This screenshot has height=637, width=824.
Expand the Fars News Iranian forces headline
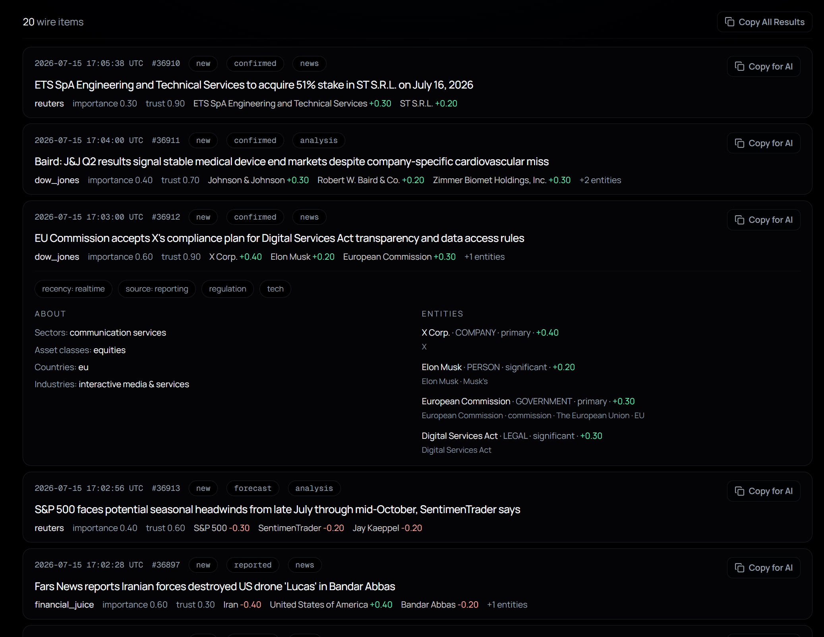point(215,586)
